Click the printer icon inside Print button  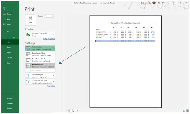(31, 18)
